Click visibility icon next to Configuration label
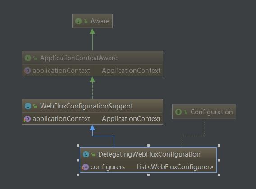The width and height of the screenshot is (256, 189). pyautogui.click(x=186, y=112)
